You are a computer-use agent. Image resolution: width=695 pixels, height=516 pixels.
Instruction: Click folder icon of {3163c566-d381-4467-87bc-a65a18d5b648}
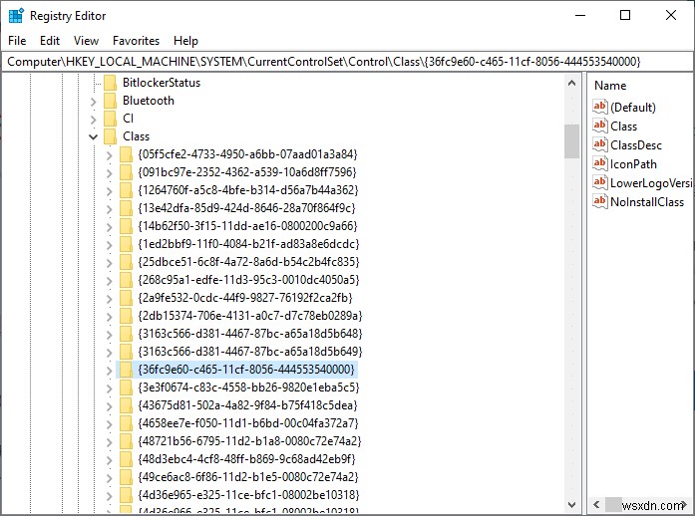coord(126,334)
